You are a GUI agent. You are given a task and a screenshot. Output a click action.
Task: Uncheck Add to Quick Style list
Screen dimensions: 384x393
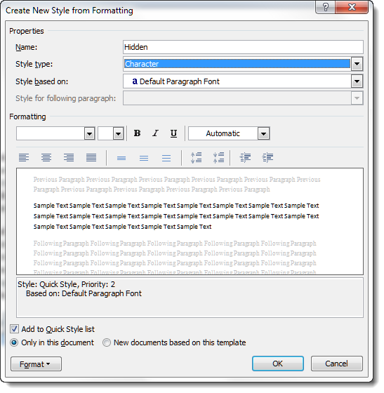coord(14,329)
